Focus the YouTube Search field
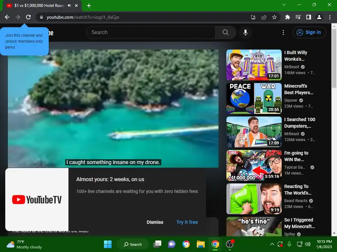This screenshot has height=252, width=337. (150, 32)
